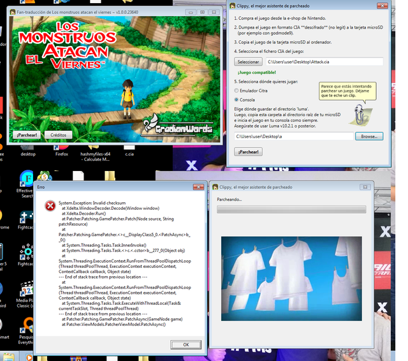This screenshot has height=361, width=408.
Task: Click 'System.Exception: Invalid checksum' line
Action: (x=92, y=203)
